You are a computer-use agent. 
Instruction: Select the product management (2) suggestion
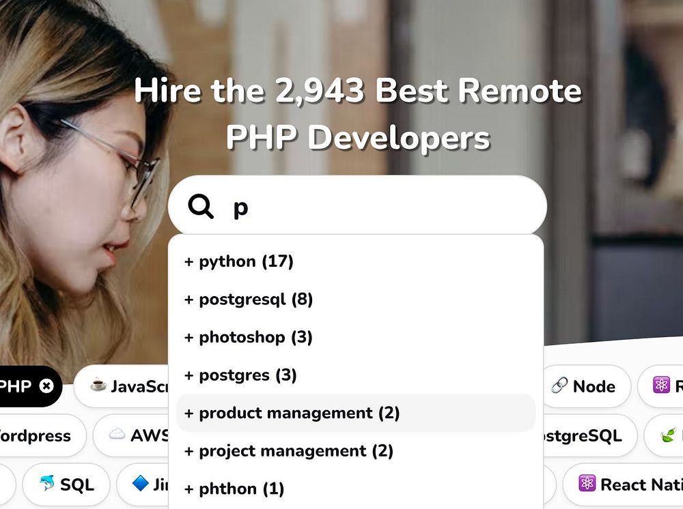[356, 413]
